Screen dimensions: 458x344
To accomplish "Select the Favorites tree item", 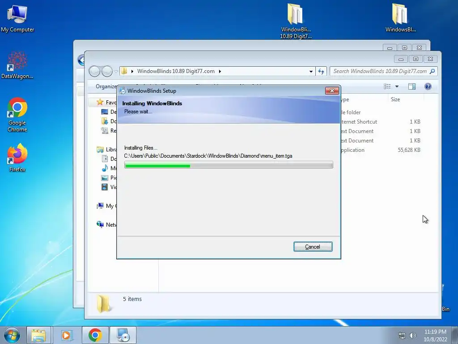I will tap(106, 102).
